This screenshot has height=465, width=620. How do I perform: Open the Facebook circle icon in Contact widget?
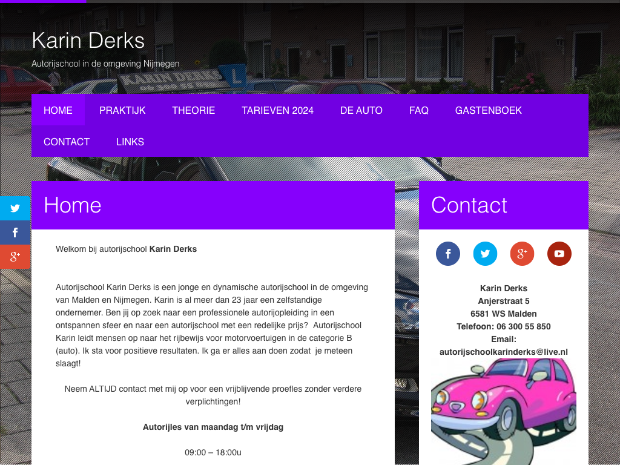448,254
